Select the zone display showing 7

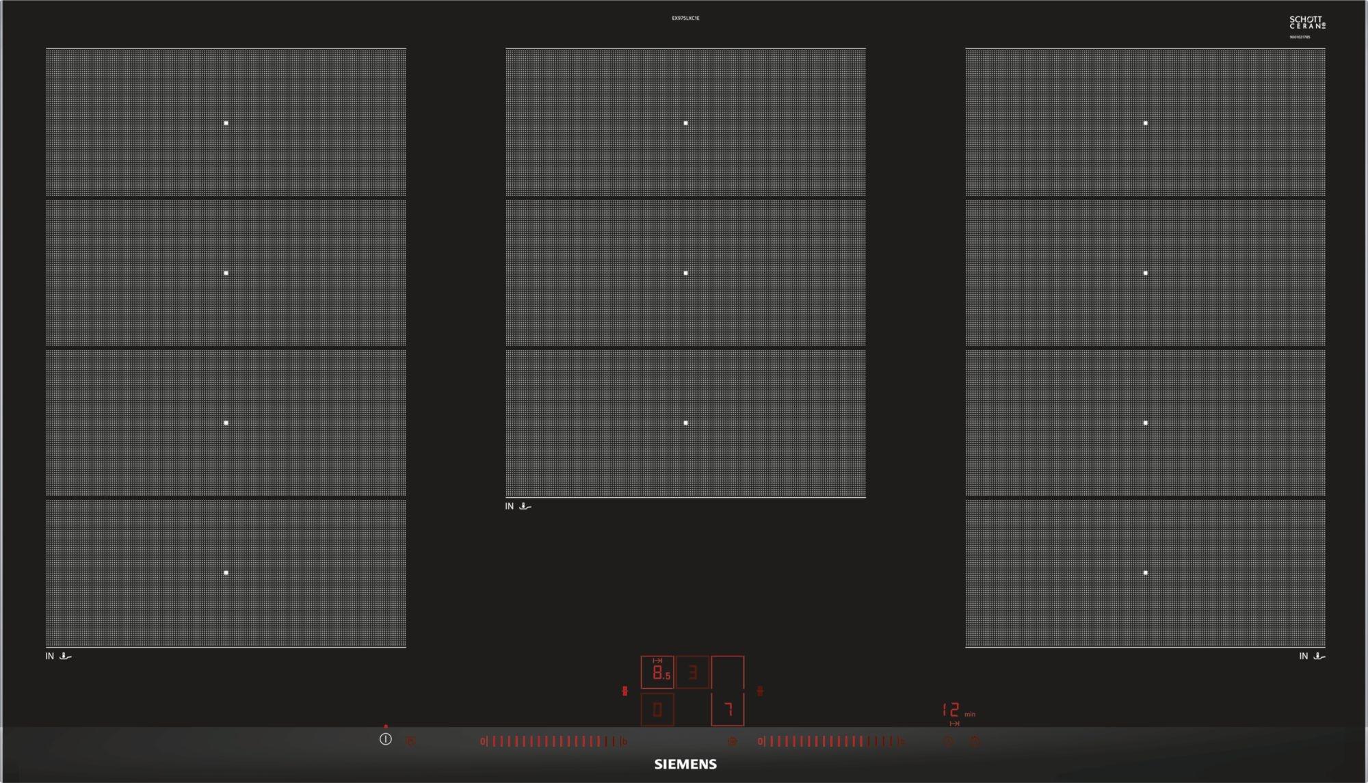coord(728,710)
